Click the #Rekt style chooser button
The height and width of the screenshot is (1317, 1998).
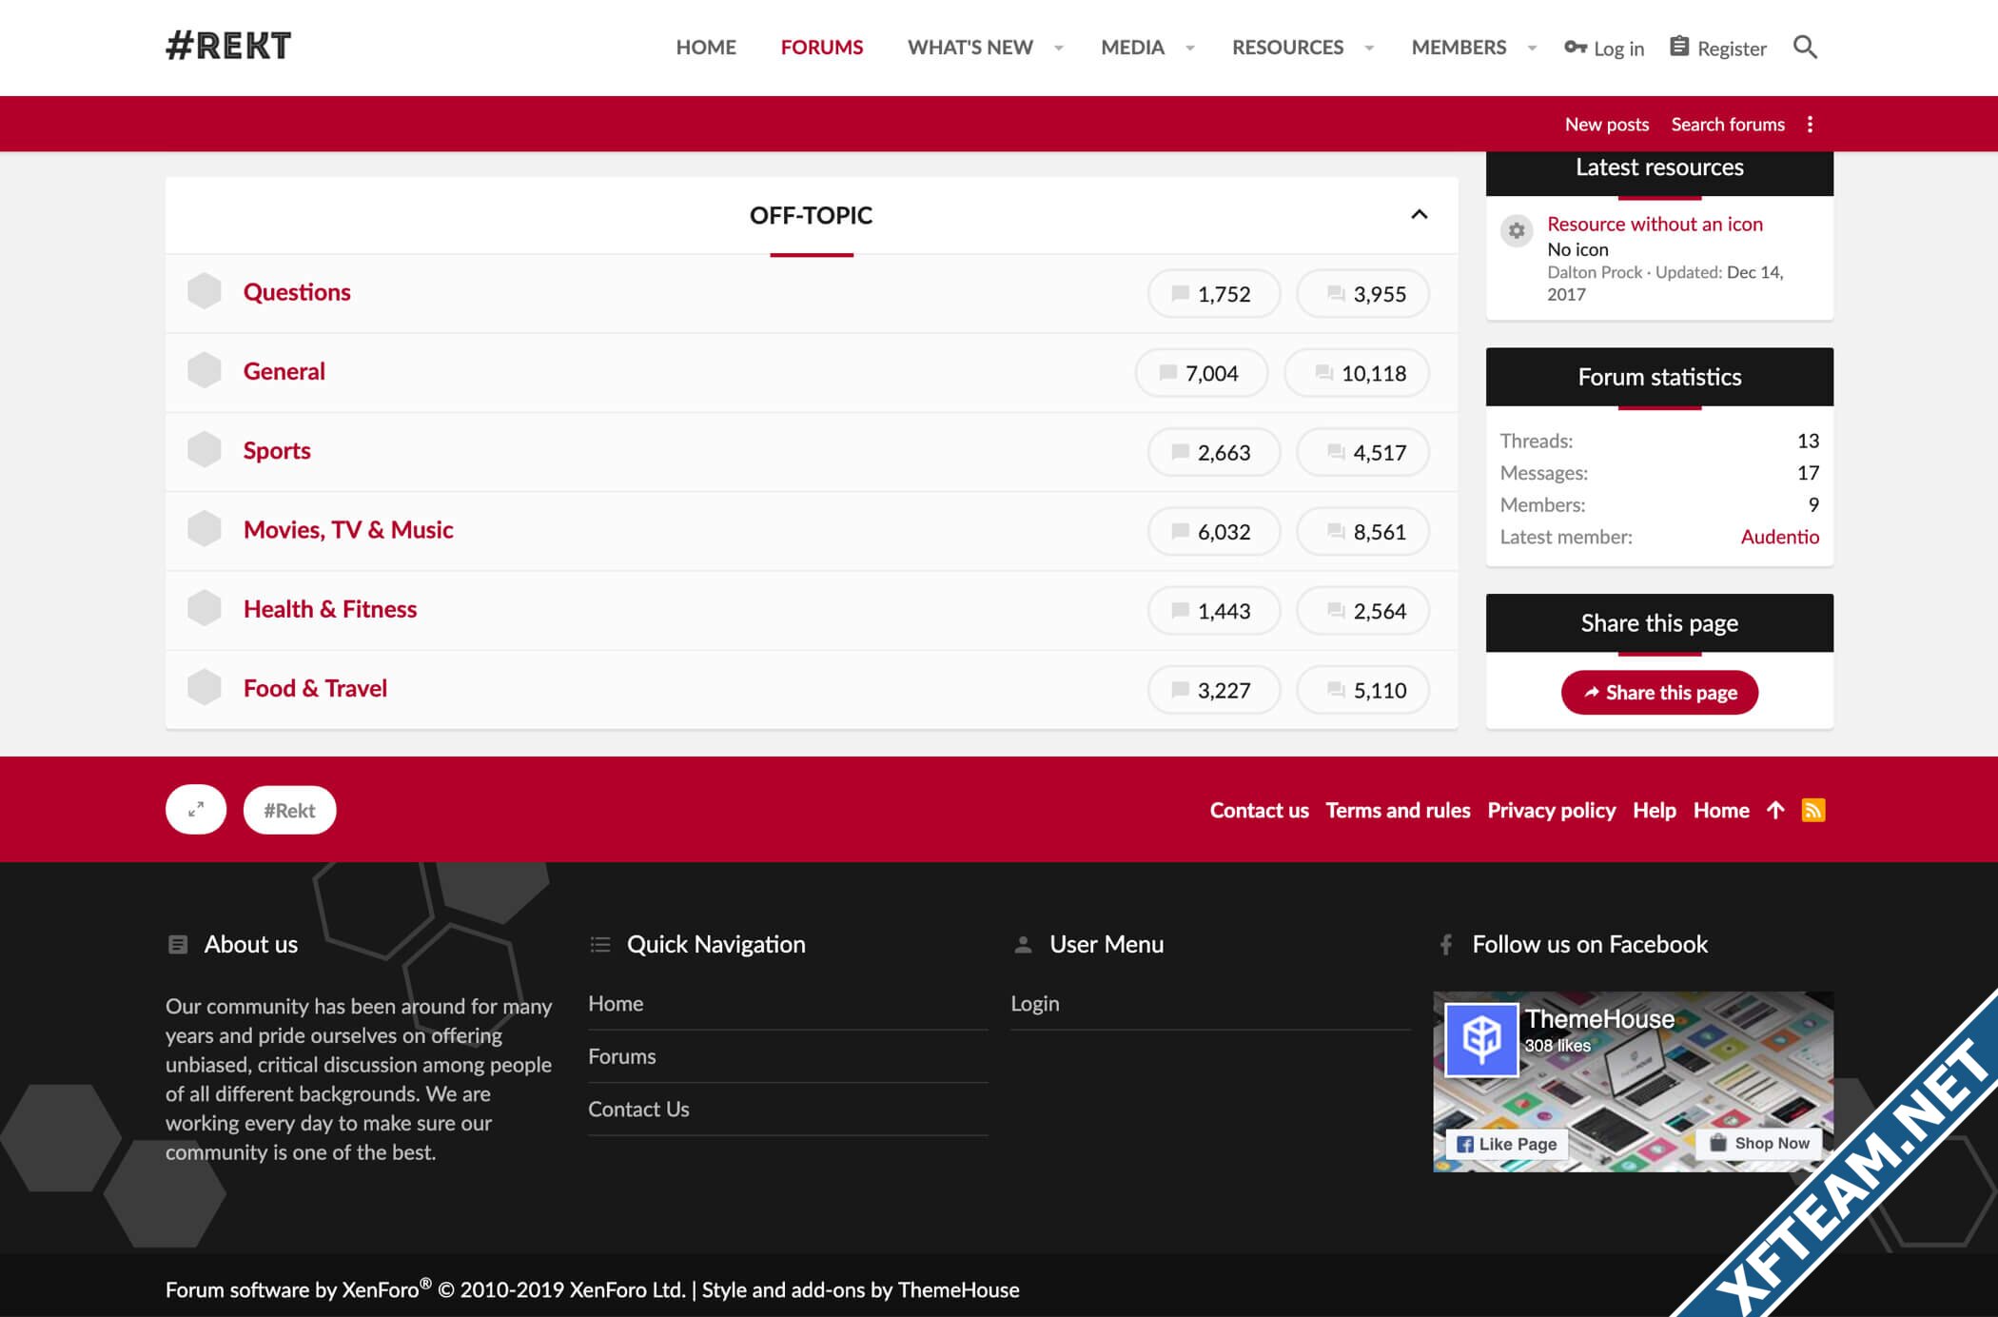pyautogui.click(x=289, y=810)
